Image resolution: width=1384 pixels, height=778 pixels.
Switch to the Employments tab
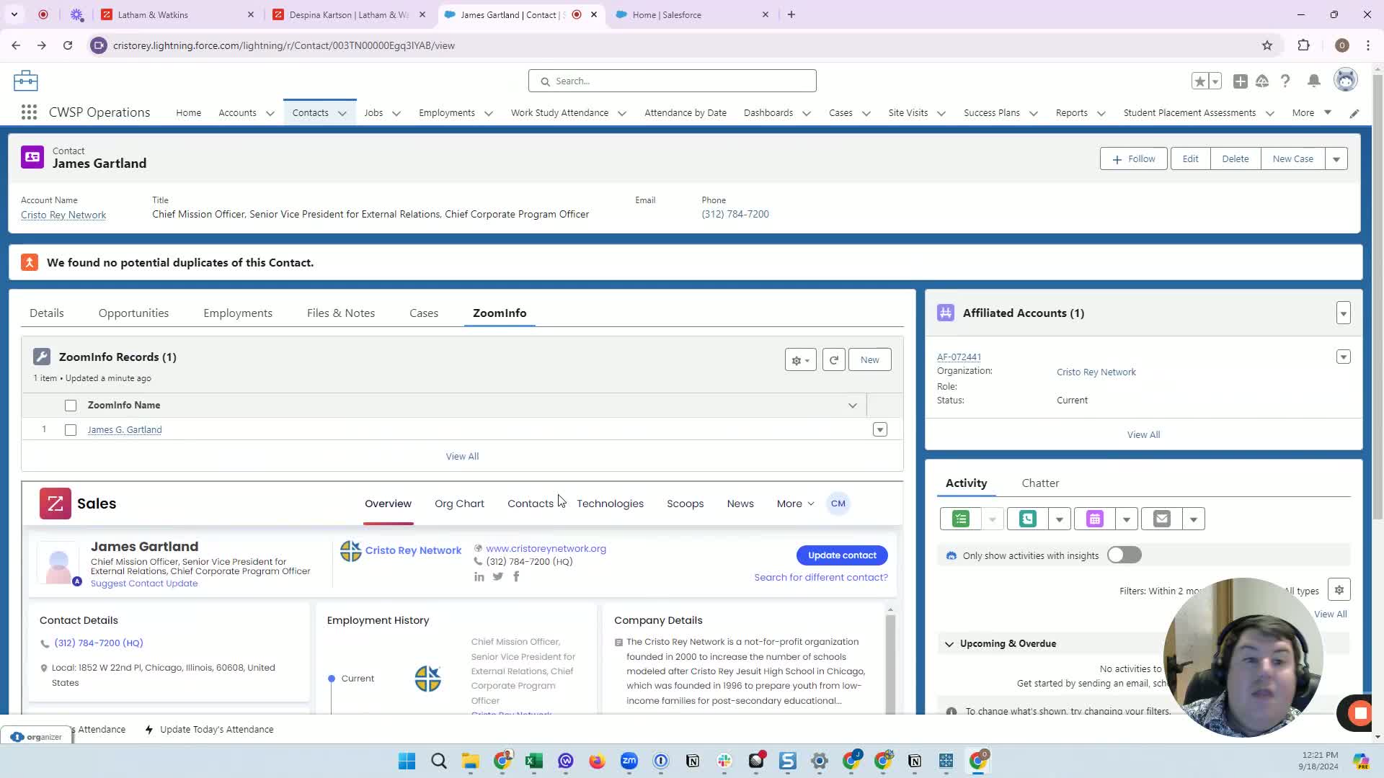pos(237,313)
